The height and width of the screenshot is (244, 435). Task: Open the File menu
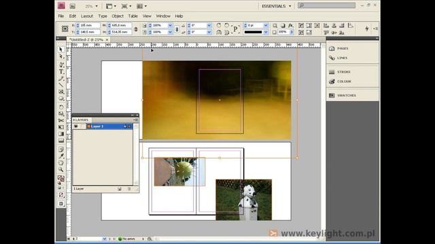(61, 16)
